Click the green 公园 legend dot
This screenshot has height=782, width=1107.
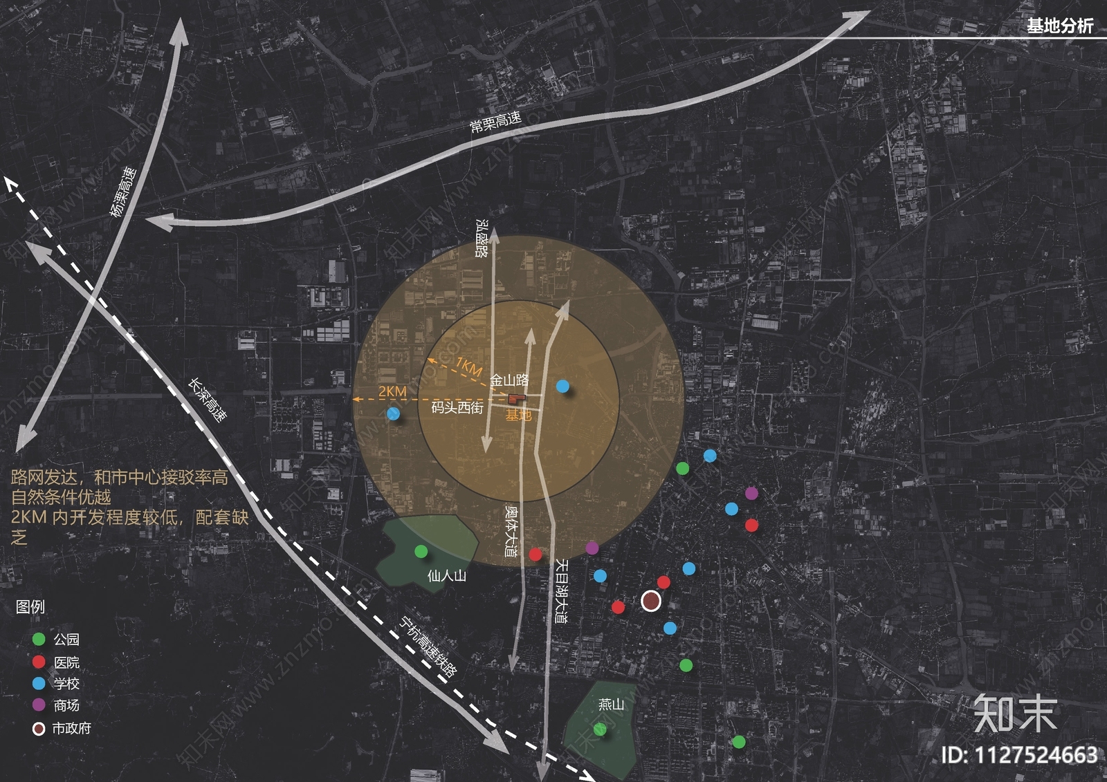point(39,639)
